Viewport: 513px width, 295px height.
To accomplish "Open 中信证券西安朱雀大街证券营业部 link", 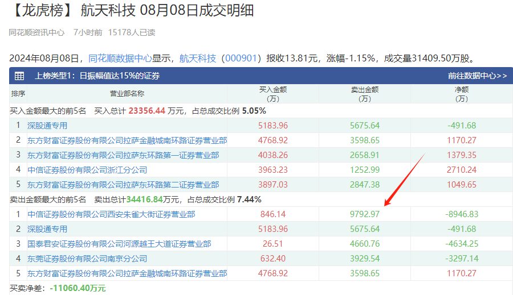I will click(111, 214).
